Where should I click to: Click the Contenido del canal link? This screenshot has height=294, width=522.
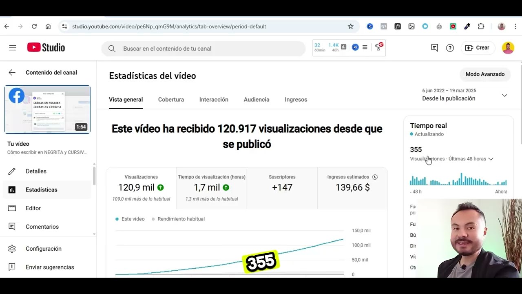click(x=51, y=73)
